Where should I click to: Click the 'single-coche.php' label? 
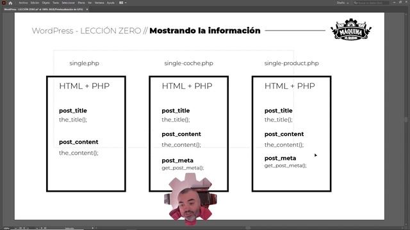tap(188, 63)
